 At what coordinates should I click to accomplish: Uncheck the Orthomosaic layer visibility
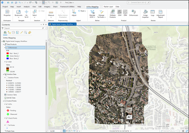click(x=7, y=47)
